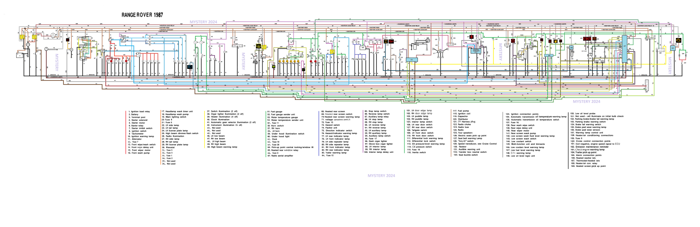Select legend entry "111. Differential lock warning lamp"

click(425, 138)
